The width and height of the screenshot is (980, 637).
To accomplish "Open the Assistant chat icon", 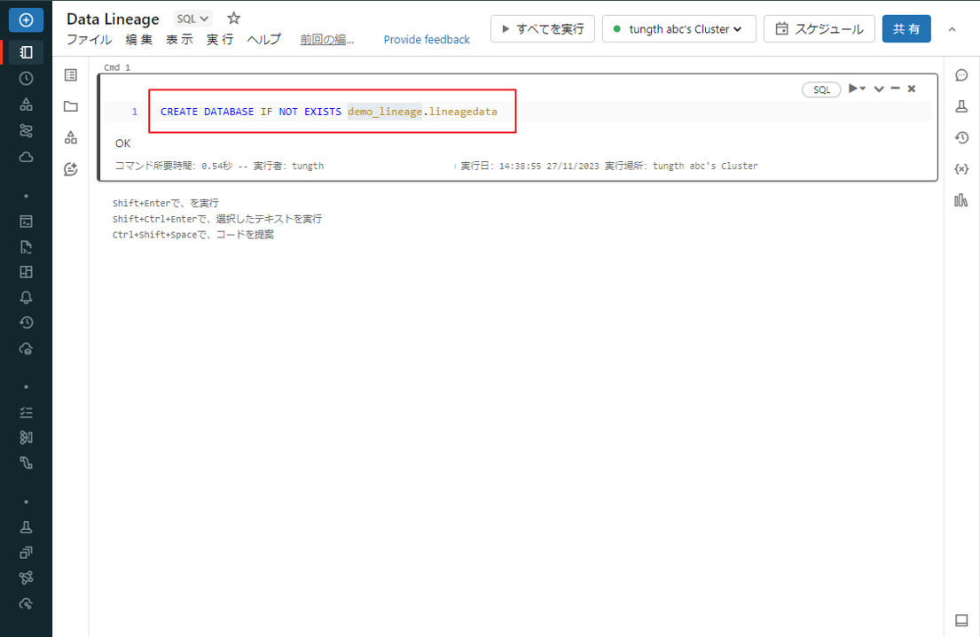I will pyautogui.click(x=71, y=169).
